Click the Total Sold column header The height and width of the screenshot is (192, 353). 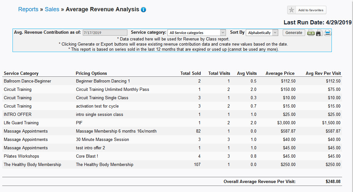tap(191, 73)
